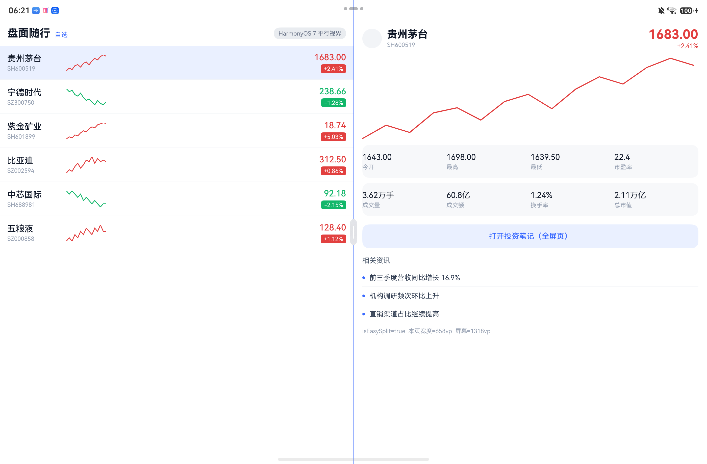Tap the pink app notification icon

tap(45, 11)
